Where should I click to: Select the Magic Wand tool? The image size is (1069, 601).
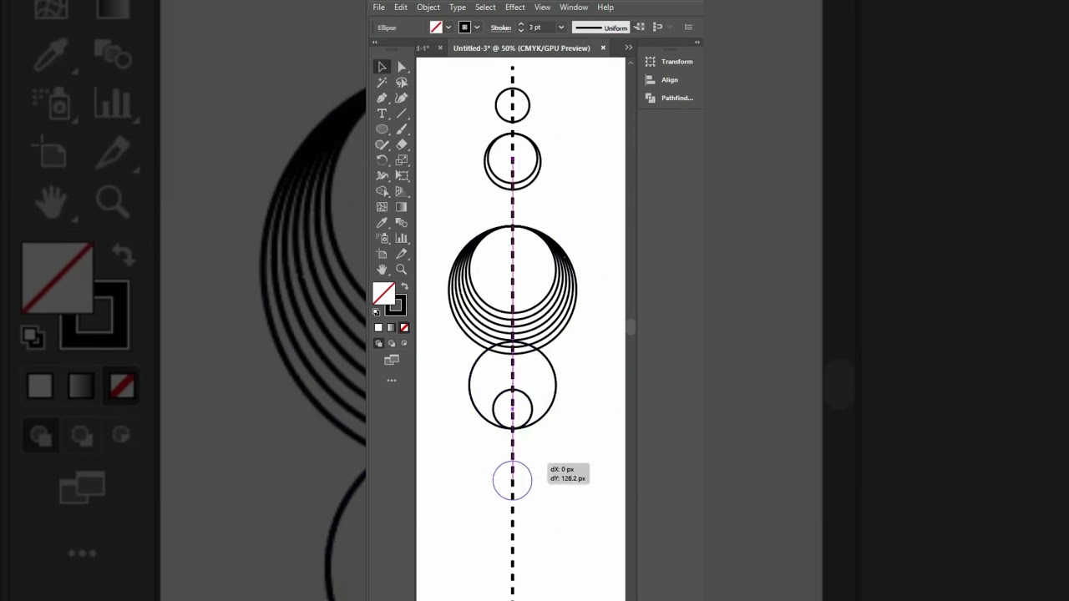point(382,83)
